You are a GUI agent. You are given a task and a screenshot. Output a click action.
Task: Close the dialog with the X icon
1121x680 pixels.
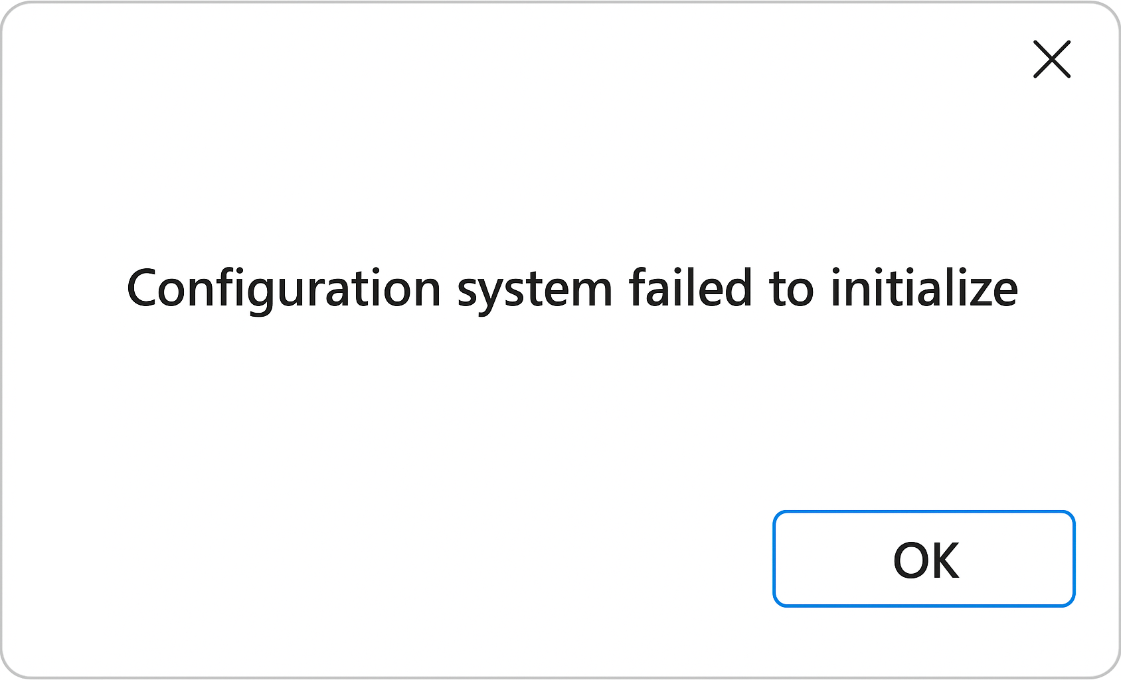[1052, 59]
